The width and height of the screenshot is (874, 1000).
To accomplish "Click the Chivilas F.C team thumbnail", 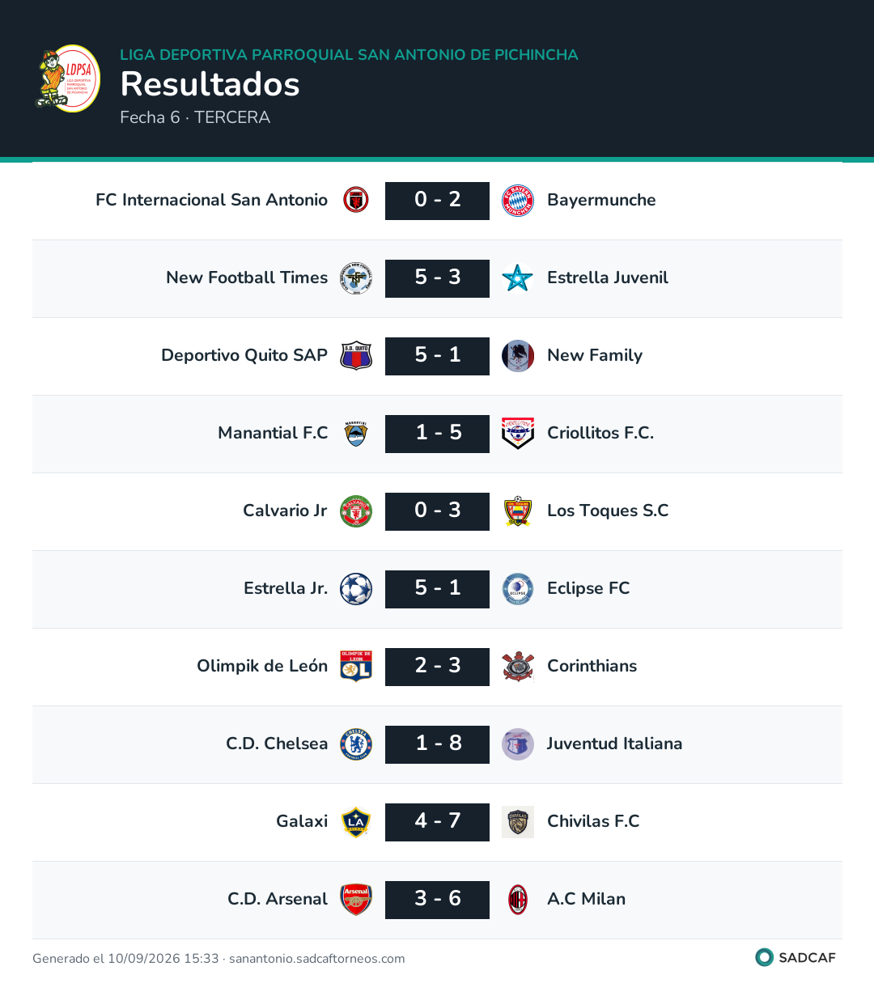I will [x=518, y=821].
